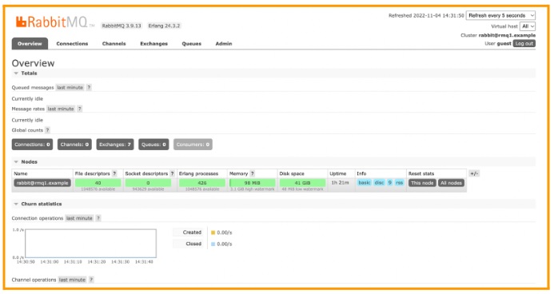The image size is (554, 294).
Task: Open help for Queued messages
Action: [x=89, y=88]
